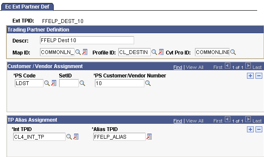Open Map ID related page icon
The height and width of the screenshot is (157, 264).
pyautogui.click(x=85, y=52)
